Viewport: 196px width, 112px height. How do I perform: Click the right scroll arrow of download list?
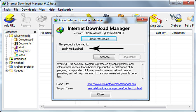pyautogui.click(x=190, y=106)
